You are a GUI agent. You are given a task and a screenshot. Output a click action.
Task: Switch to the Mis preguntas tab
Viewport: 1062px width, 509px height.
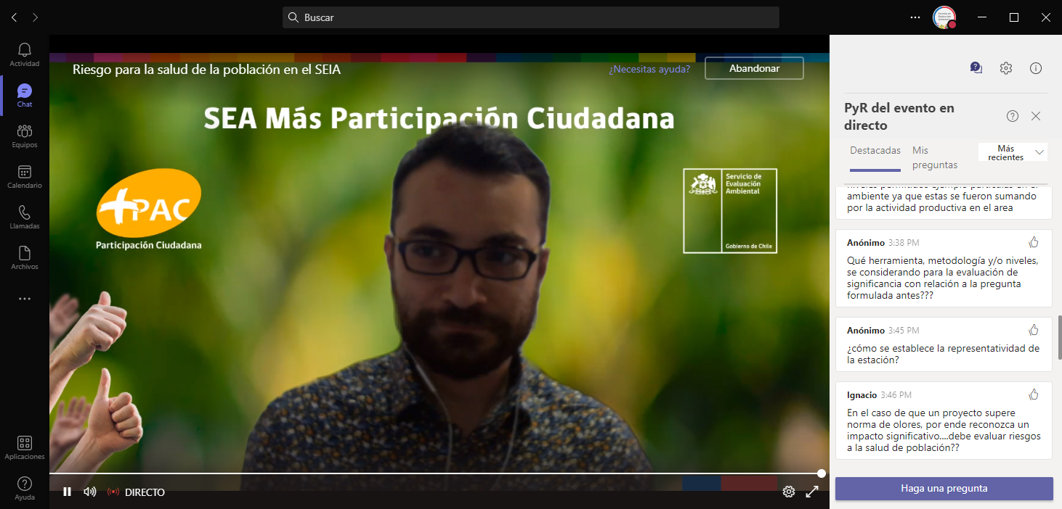tap(934, 157)
